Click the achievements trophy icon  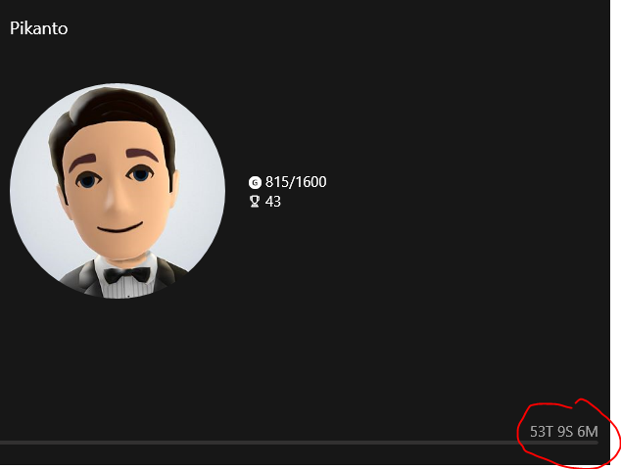tap(255, 202)
